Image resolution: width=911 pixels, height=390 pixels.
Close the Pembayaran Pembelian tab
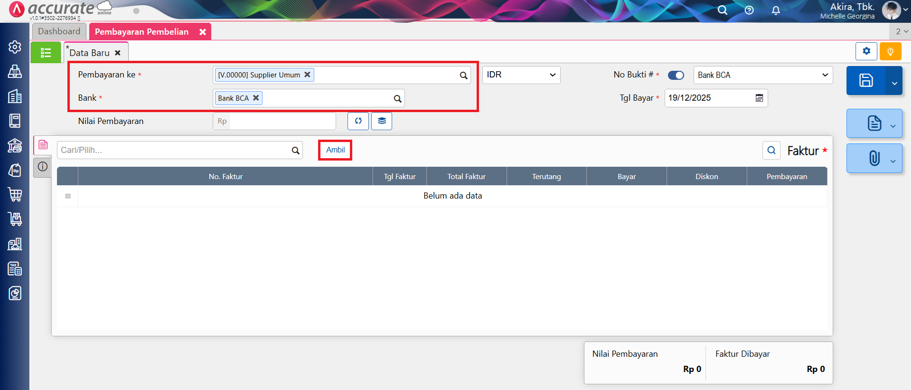click(203, 32)
